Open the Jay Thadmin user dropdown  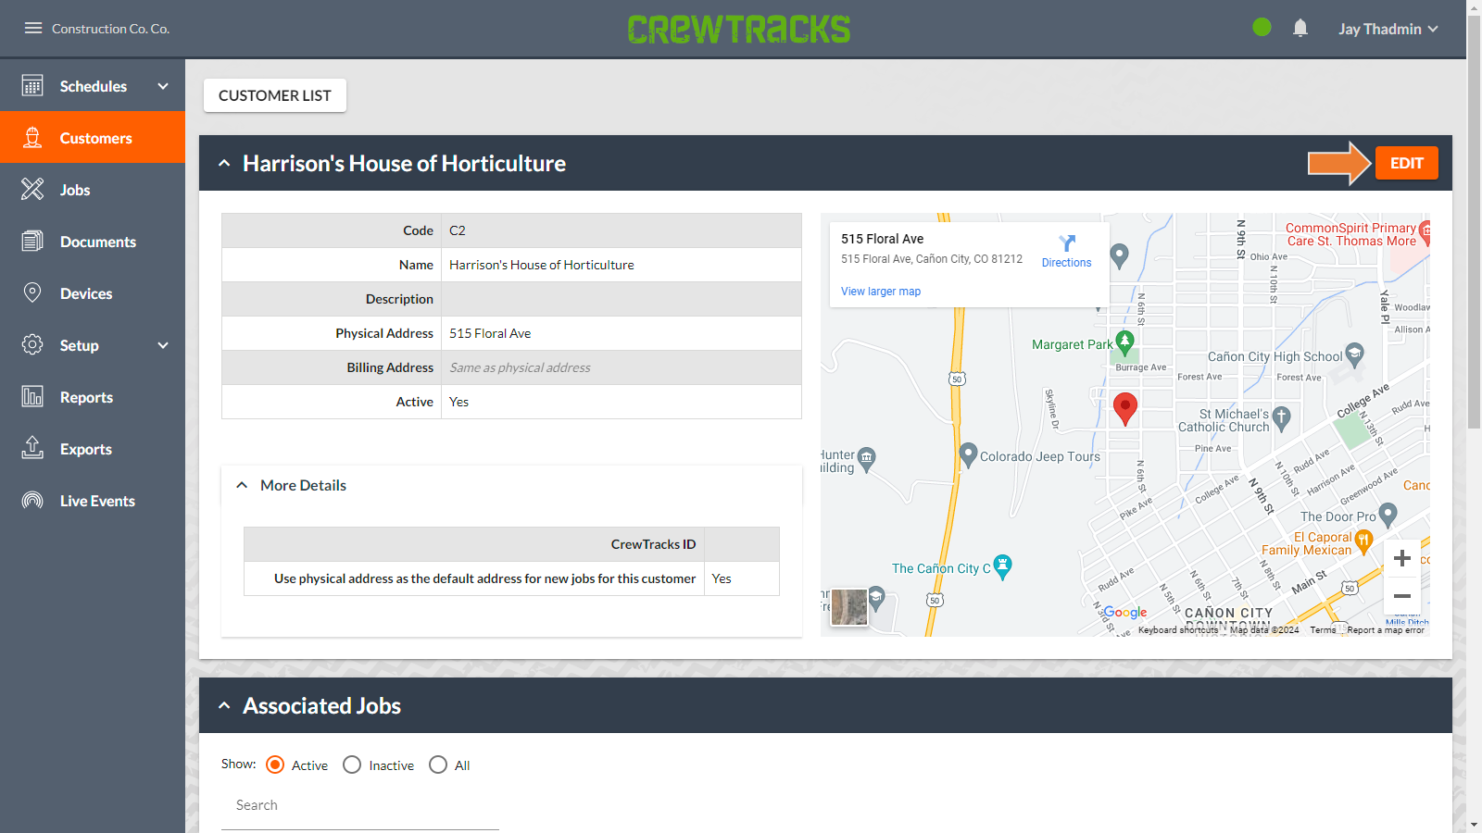pos(1388,29)
